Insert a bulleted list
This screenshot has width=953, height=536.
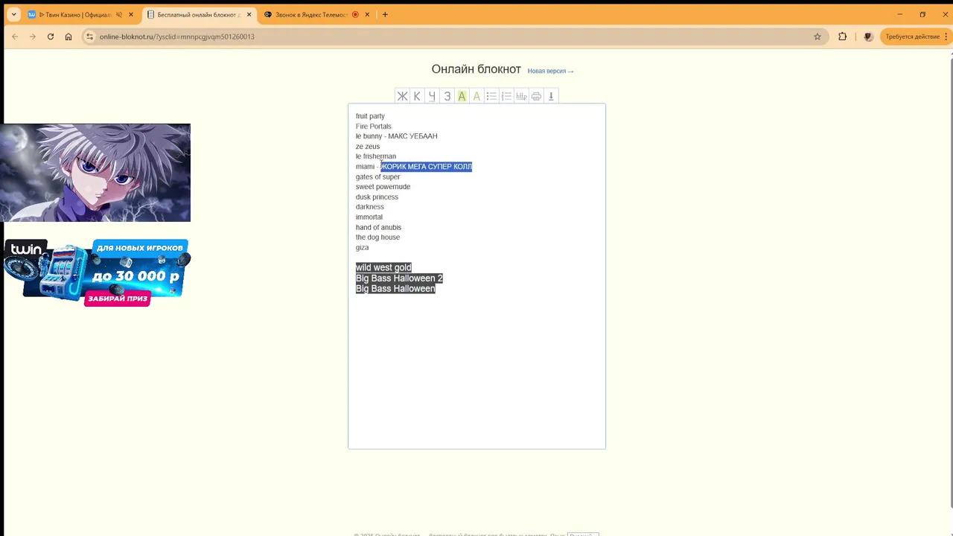pyautogui.click(x=491, y=96)
